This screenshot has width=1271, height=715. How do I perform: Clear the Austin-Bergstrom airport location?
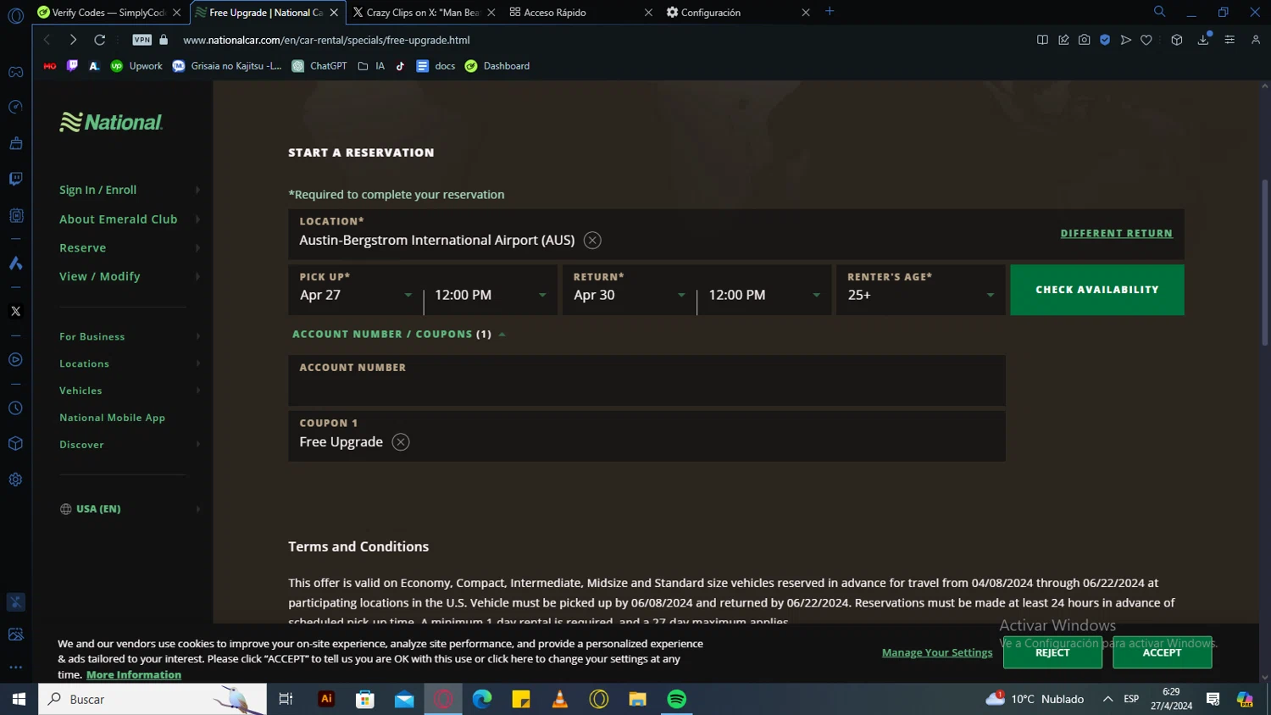[x=592, y=241]
